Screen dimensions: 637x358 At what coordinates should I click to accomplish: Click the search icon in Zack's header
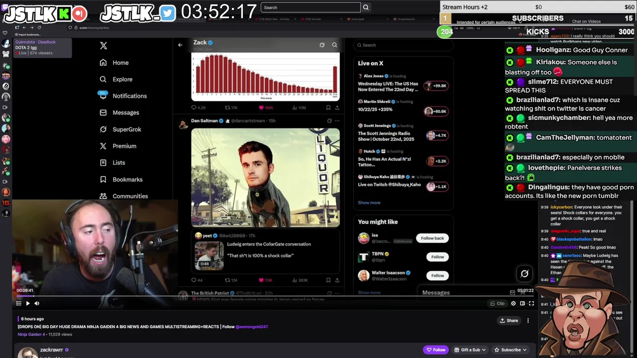pyautogui.click(x=334, y=45)
